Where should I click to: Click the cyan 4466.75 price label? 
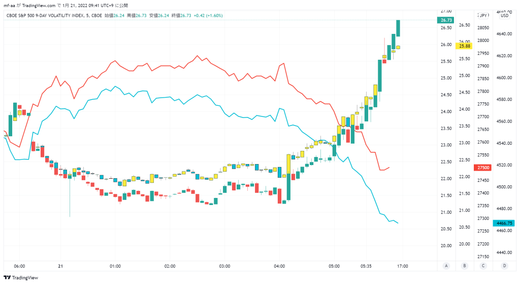[x=504, y=223]
